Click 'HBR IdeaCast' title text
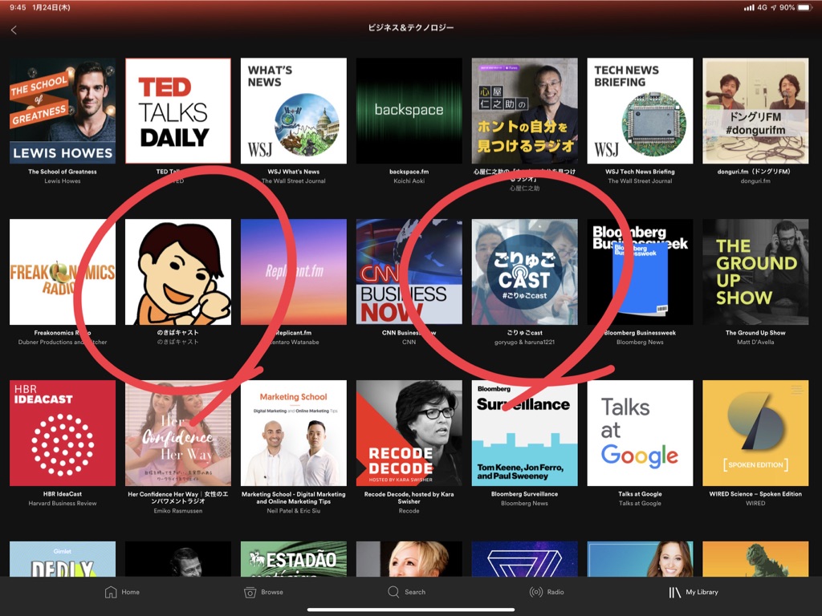822x616 pixels. [x=63, y=494]
